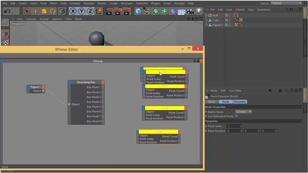Click Attribute Manager up arrow icon
Screen dimensions: 308x173
tap(280, 90)
